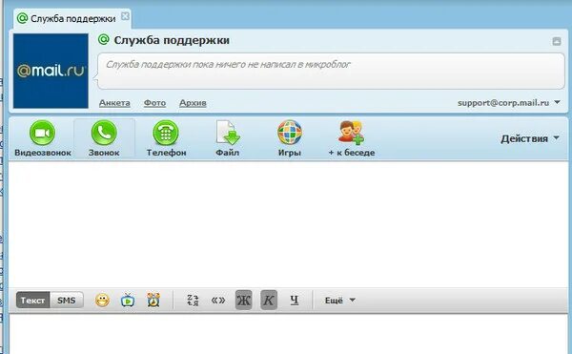This screenshot has width=572, height=354.
Task: Click the green @ status icon in header
Action: point(104,39)
